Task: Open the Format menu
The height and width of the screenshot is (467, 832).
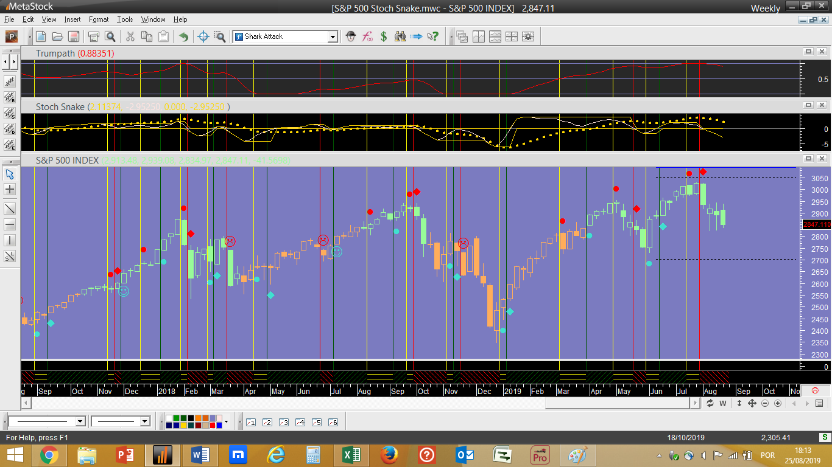Action: point(99,19)
